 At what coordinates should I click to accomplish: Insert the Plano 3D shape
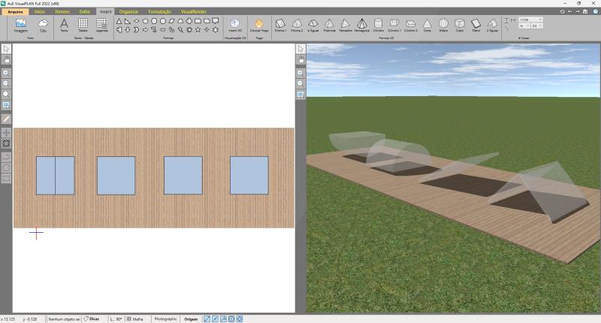coord(476,26)
